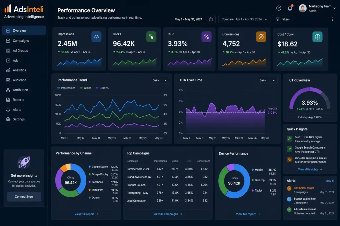Open View full report under Device Performance
Viewport: 340px width, 226px height.
pos(248,214)
